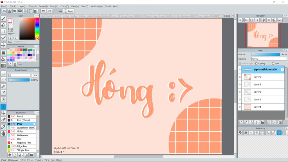Open the Filter menu
The height and width of the screenshot is (162, 288).
click(x=33, y=6)
